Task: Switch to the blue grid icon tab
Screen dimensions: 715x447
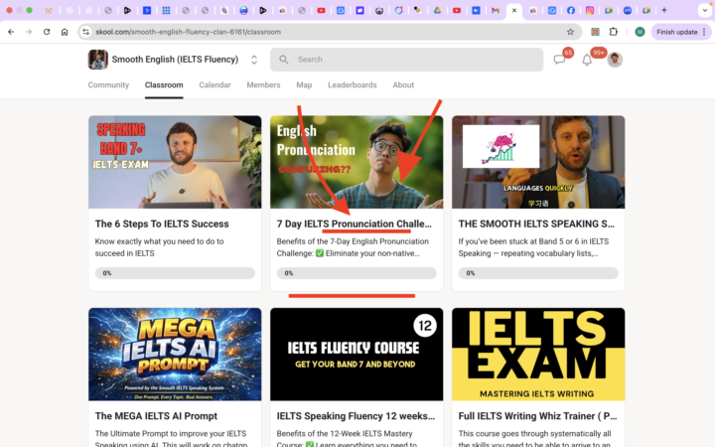Action: [x=166, y=11]
